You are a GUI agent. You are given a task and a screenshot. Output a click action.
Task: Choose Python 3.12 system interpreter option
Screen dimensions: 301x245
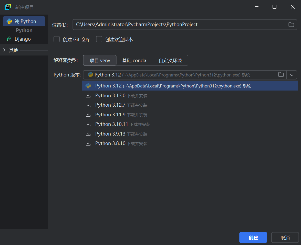click(190, 86)
